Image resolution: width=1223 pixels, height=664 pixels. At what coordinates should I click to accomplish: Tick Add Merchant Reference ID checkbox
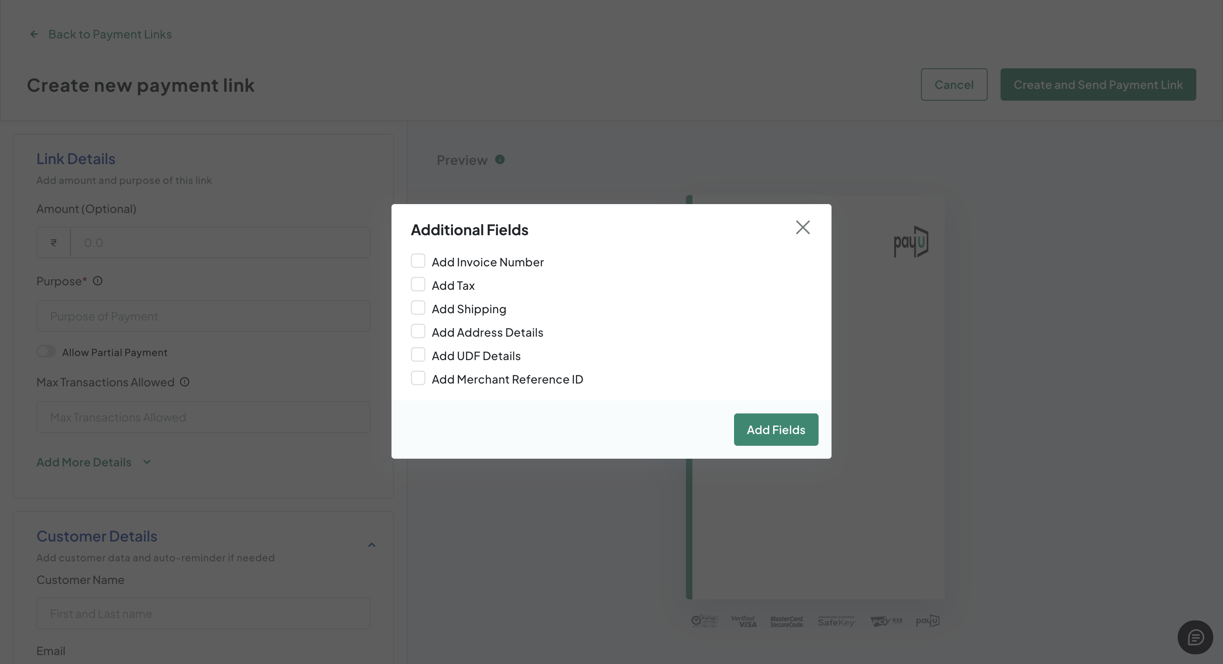pos(418,378)
